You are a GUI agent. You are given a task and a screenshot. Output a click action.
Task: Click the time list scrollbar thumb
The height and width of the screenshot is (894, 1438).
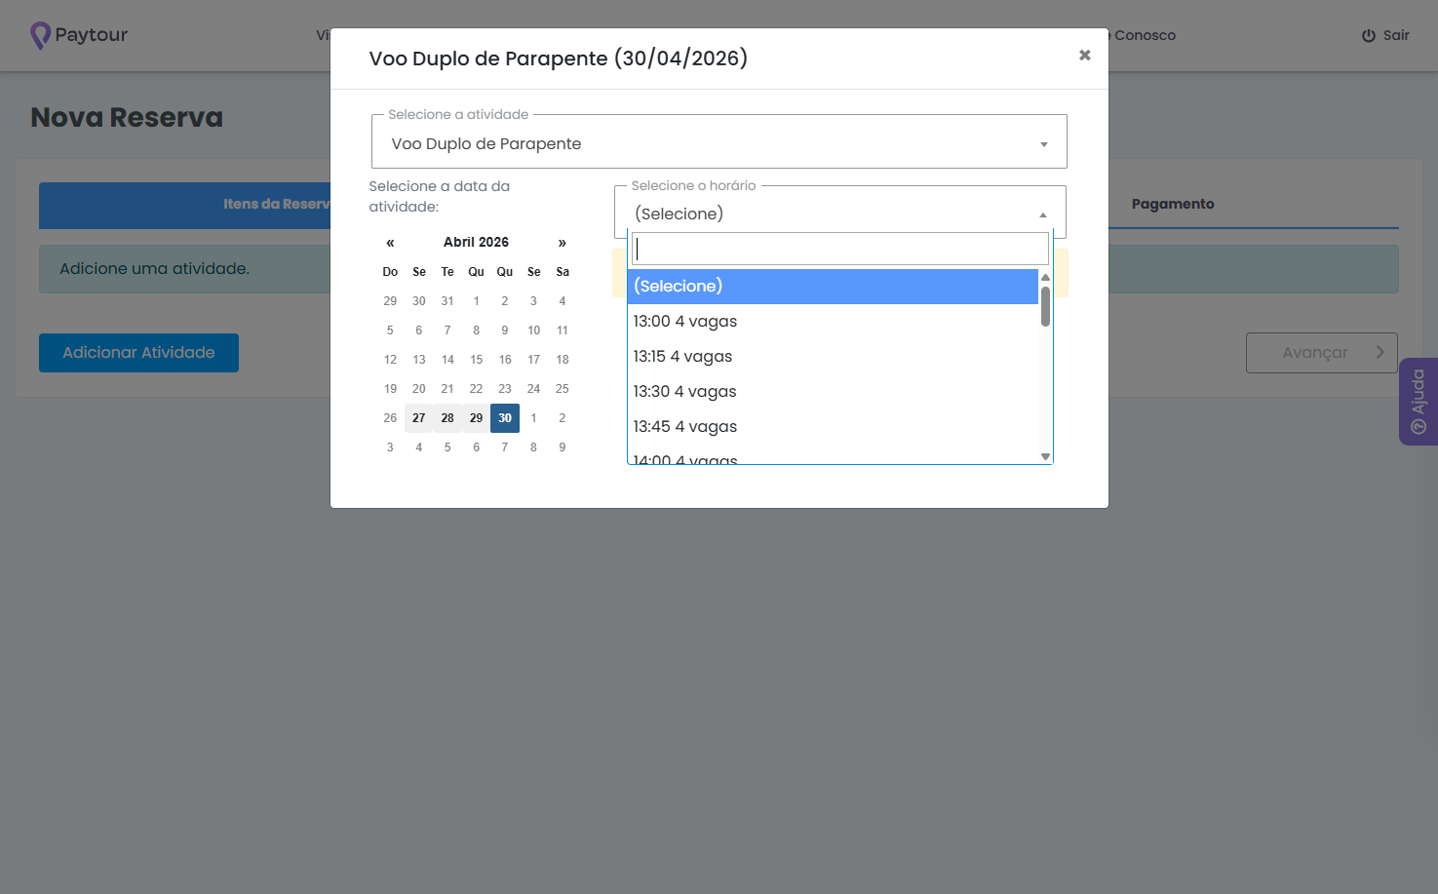click(x=1045, y=306)
